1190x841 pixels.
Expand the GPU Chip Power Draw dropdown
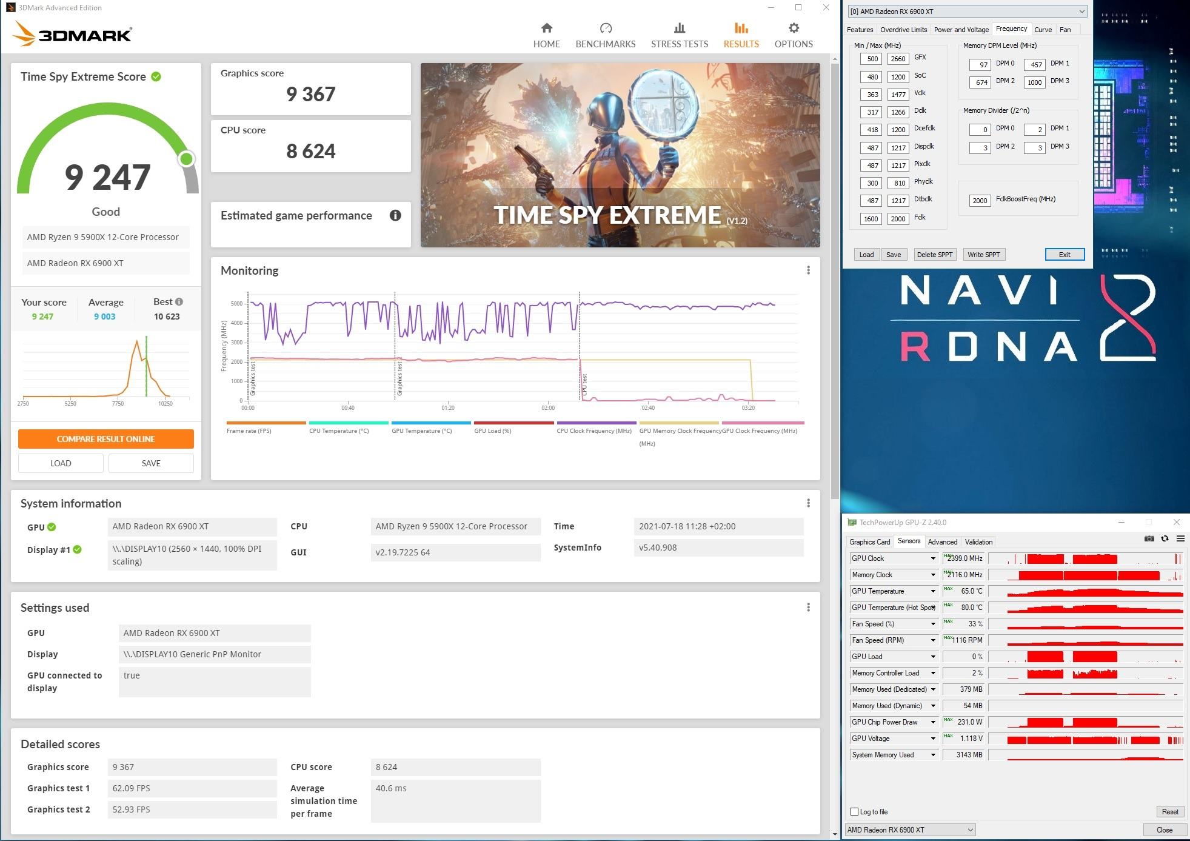click(x=933, y=722)
